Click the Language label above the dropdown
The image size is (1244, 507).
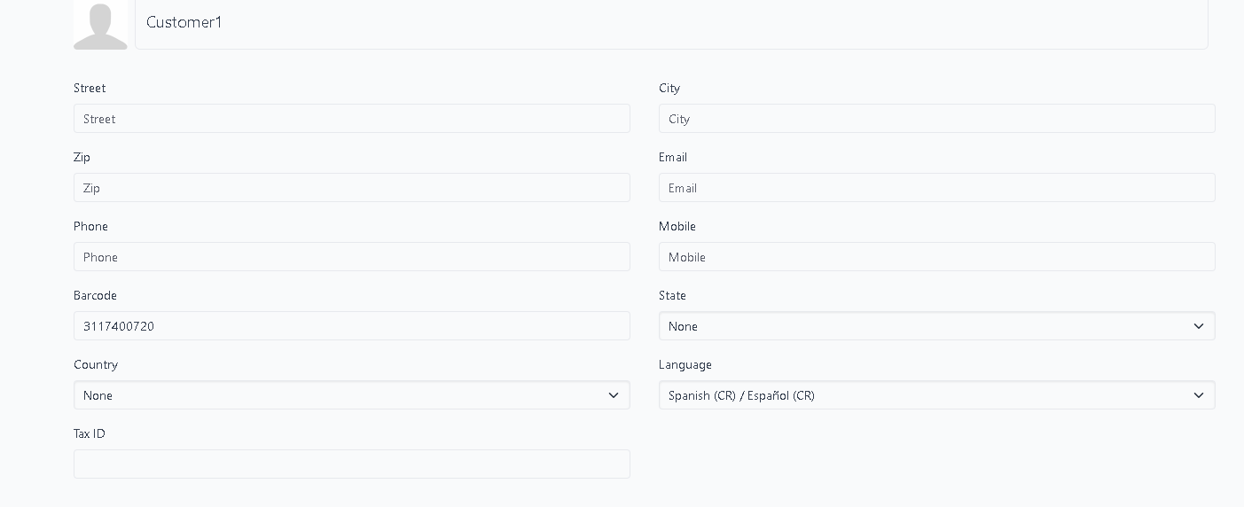click(x=685, y=365)
